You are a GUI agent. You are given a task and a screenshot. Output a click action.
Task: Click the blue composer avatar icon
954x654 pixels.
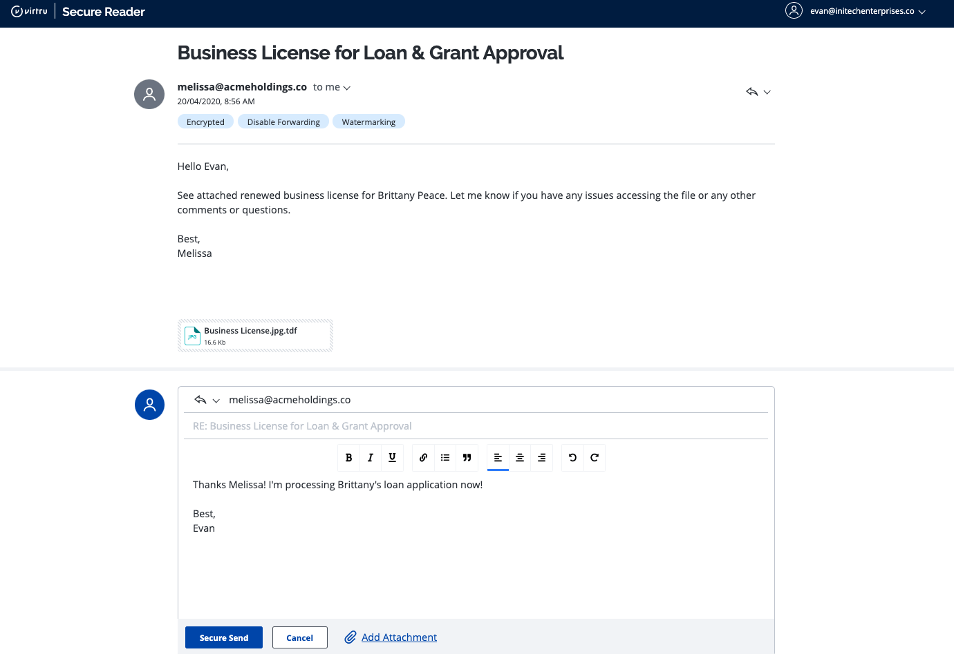pyautogui.click(x=149, y=405)
